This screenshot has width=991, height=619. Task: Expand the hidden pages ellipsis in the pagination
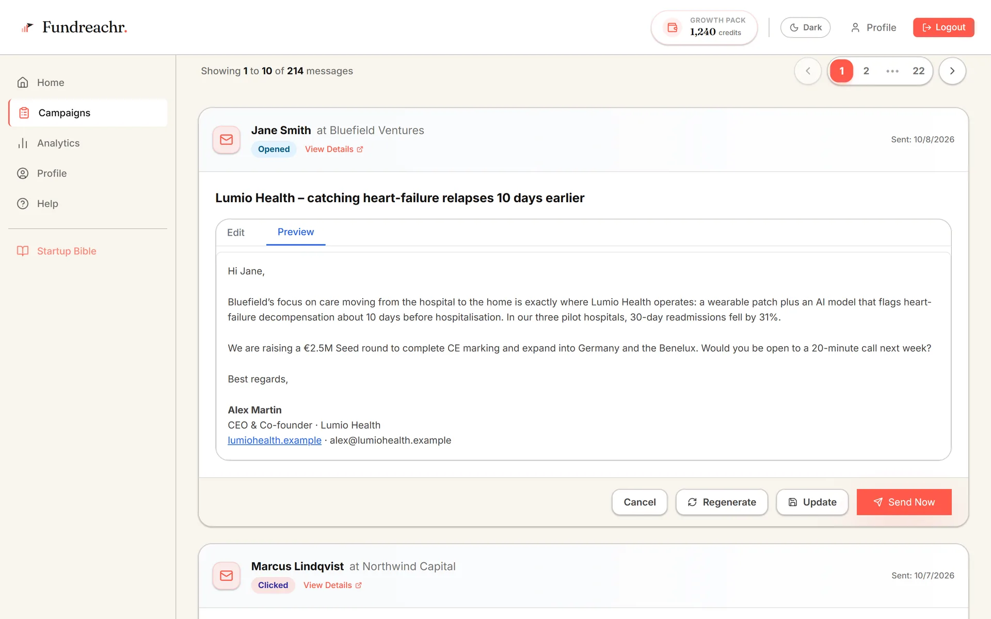pos(892,71)
